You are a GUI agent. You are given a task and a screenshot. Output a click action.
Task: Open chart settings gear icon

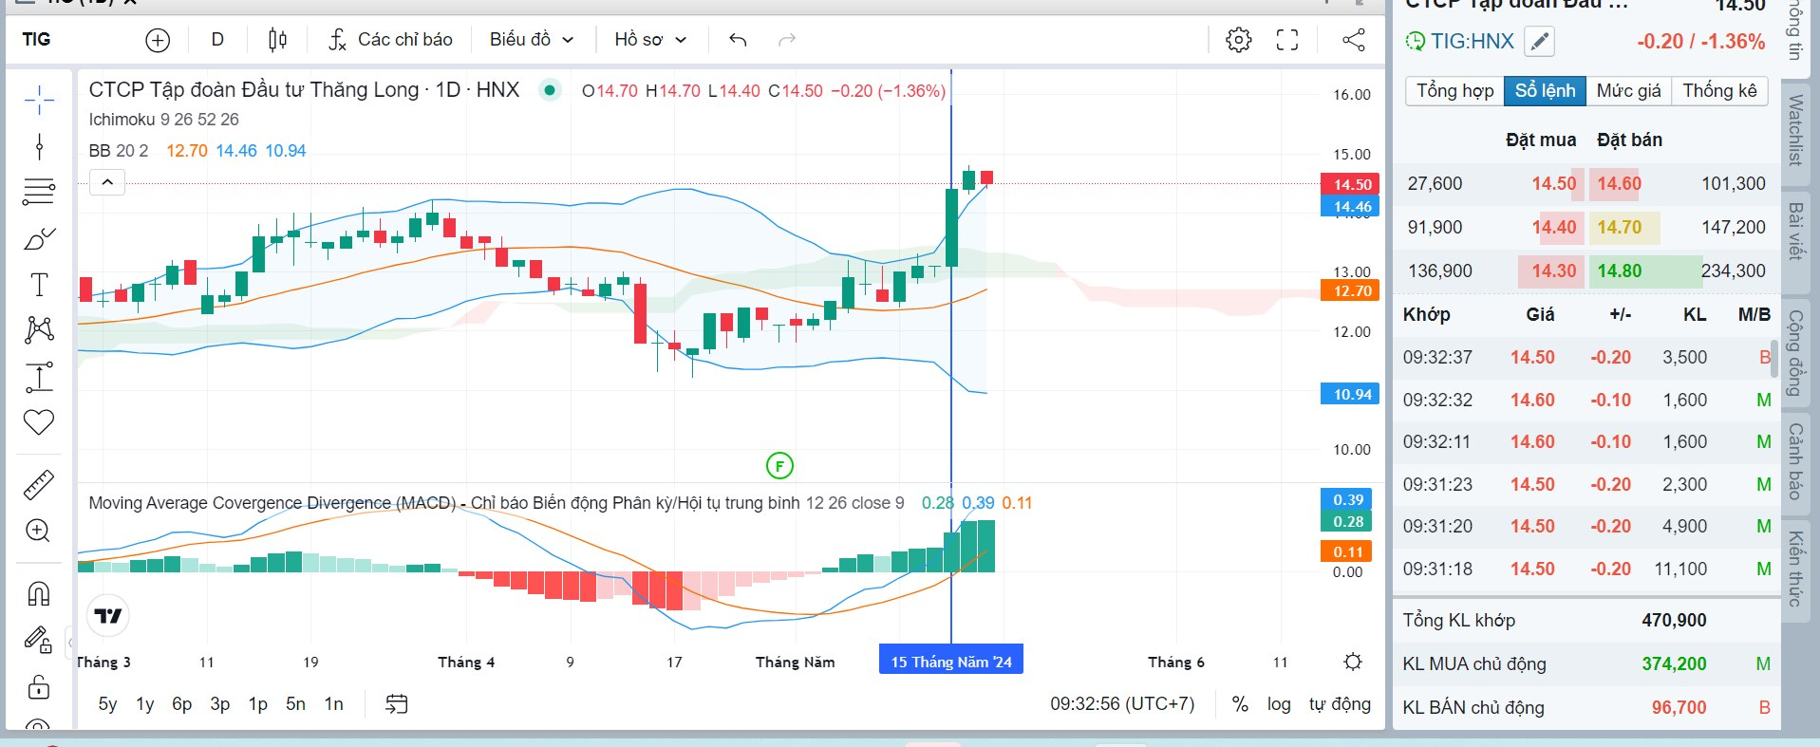point(1238,40)
